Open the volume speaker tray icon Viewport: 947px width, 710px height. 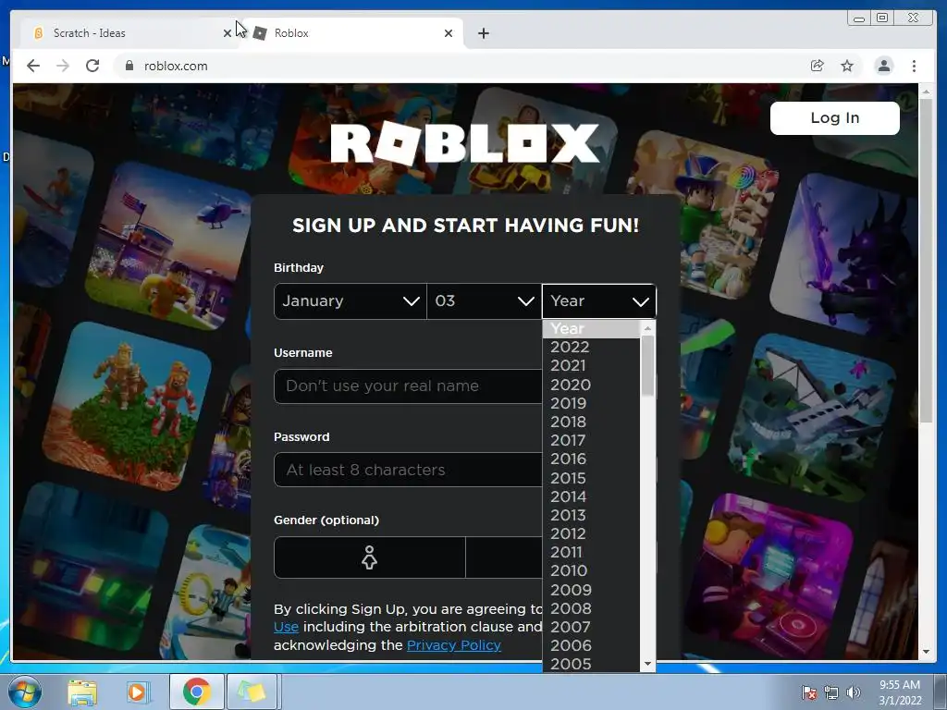click(854, 692)
